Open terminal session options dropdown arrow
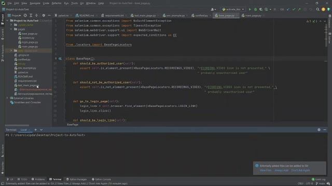Viewport: 332px width, 186px height. point(41,130)
